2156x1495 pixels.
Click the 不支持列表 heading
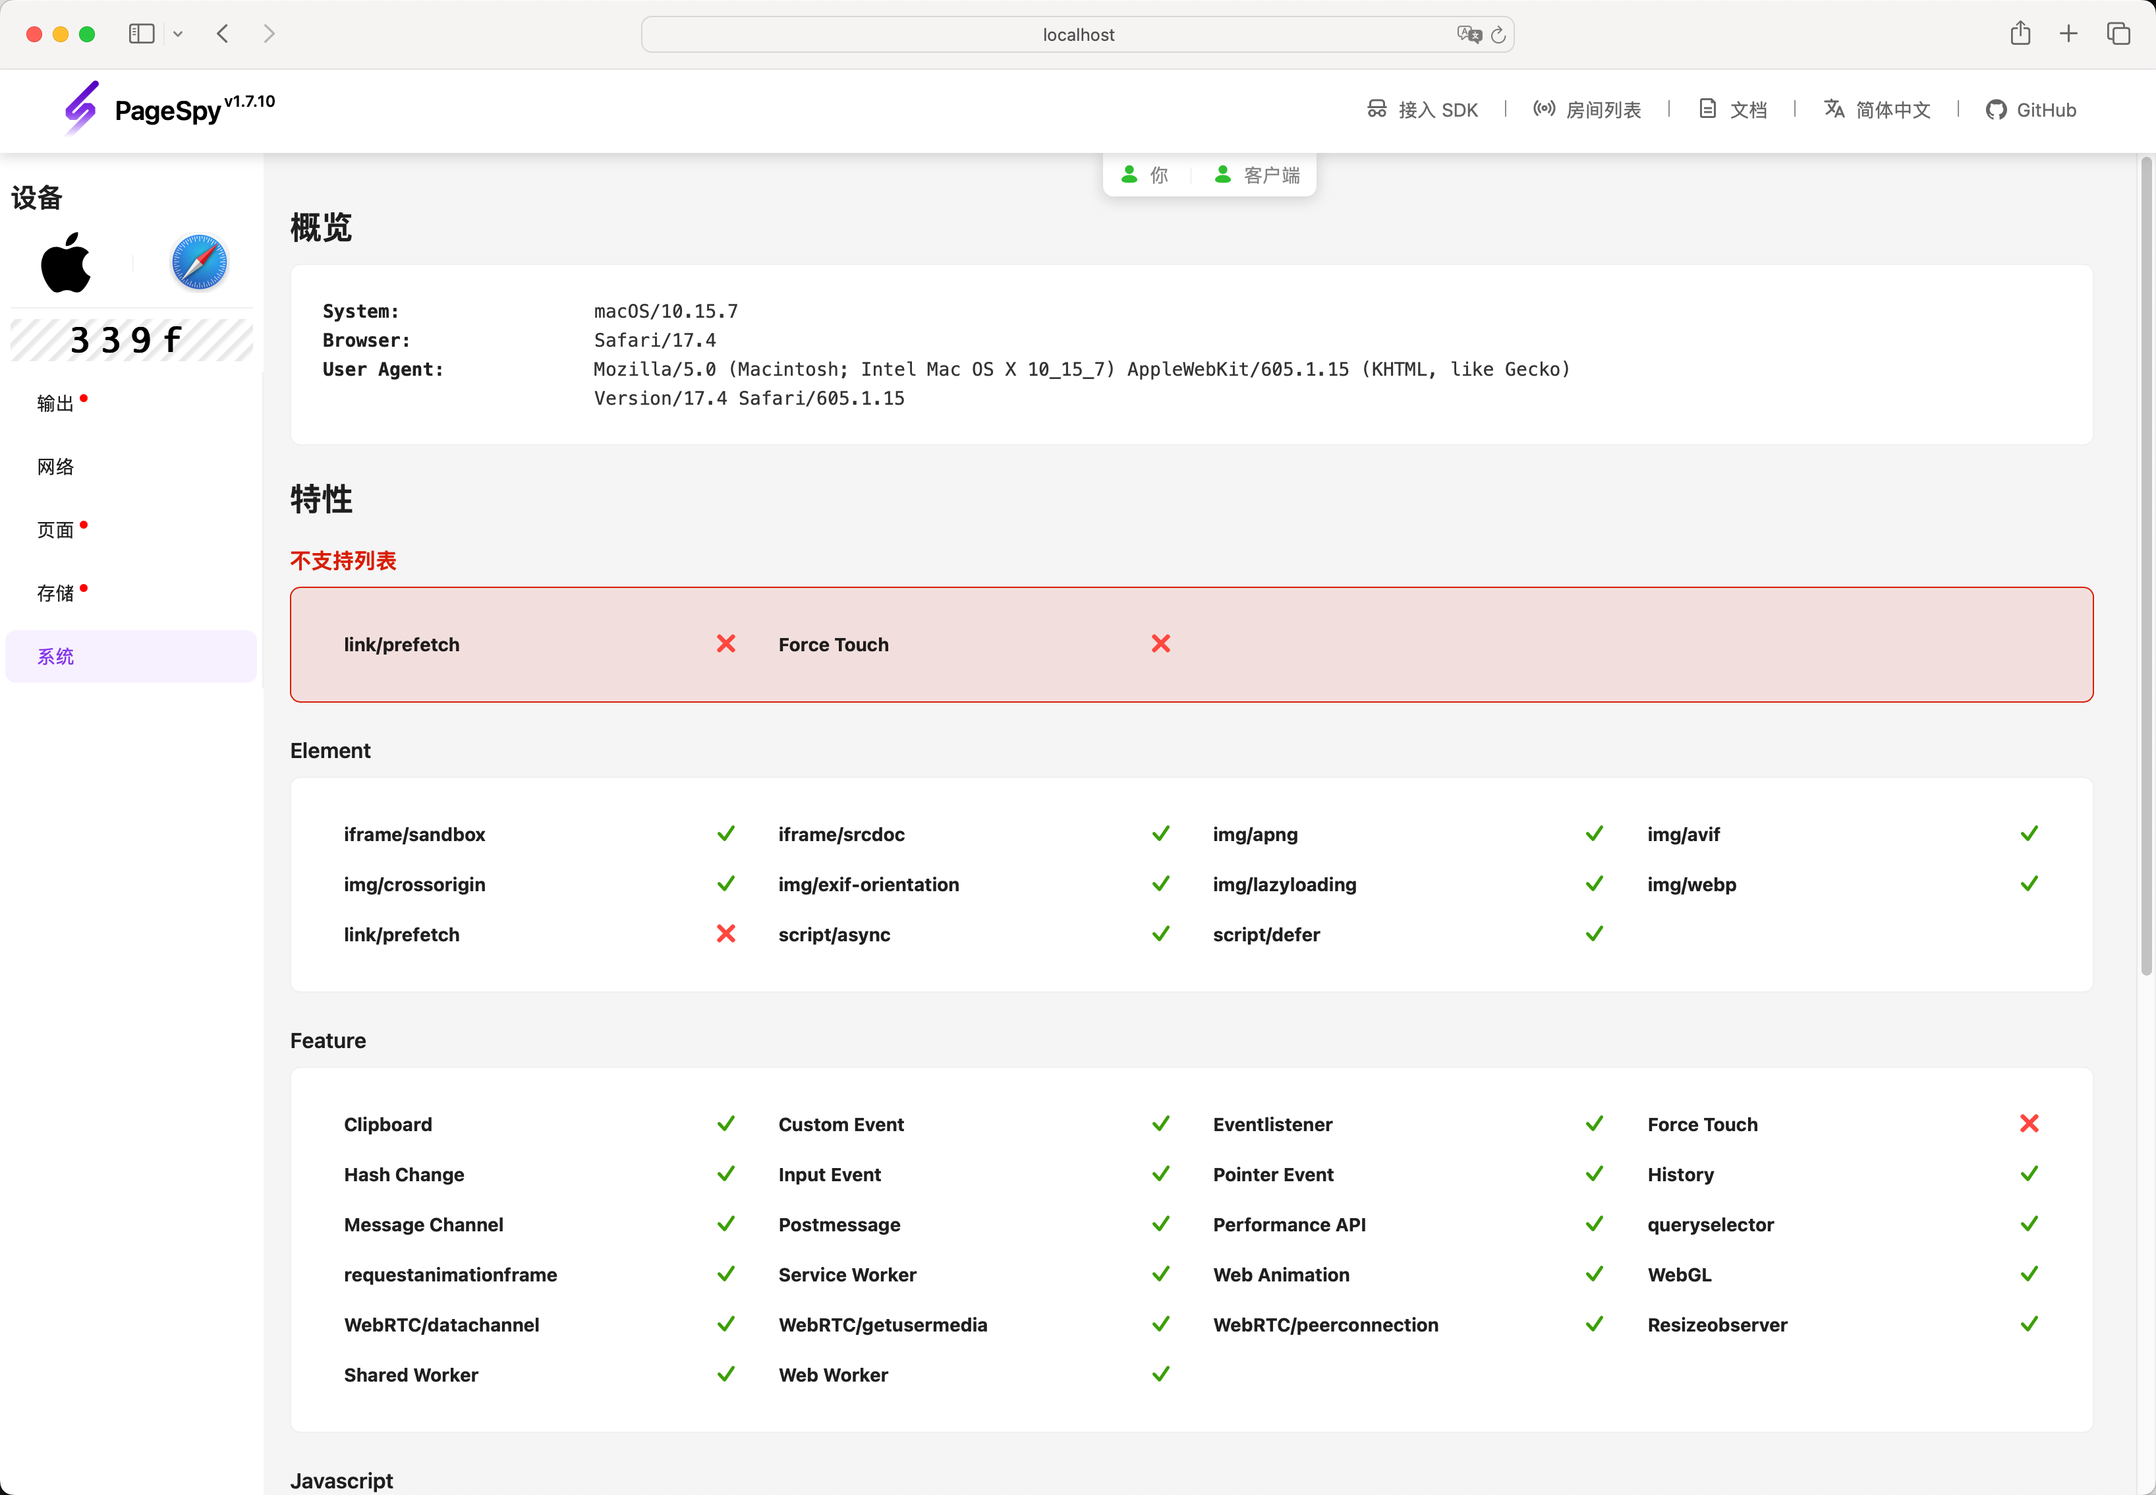click(343, 561)
